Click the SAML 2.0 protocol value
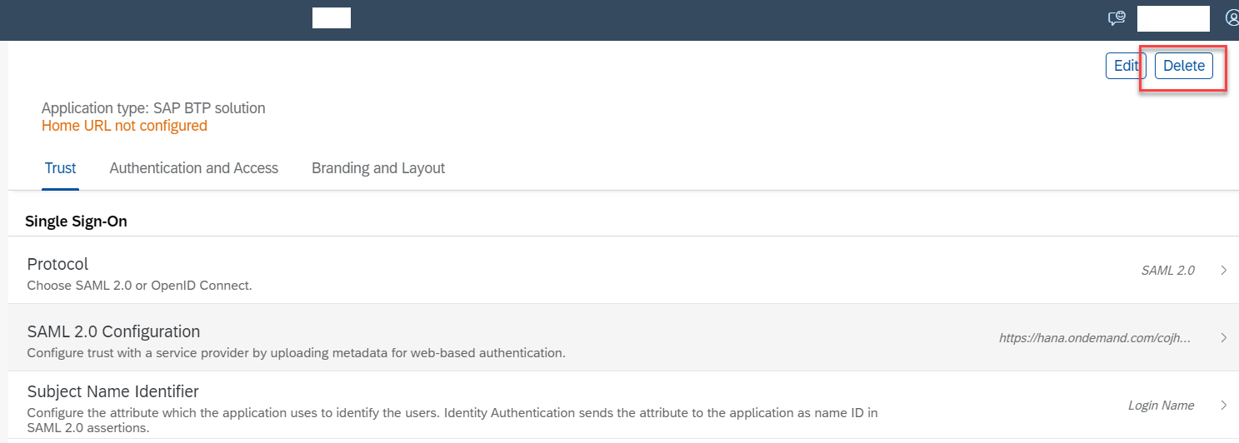The width and height of the screenshot is (1239, 443). (x=1167, y=271)
